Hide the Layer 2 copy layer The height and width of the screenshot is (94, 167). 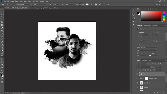click(x=138, y=83)
